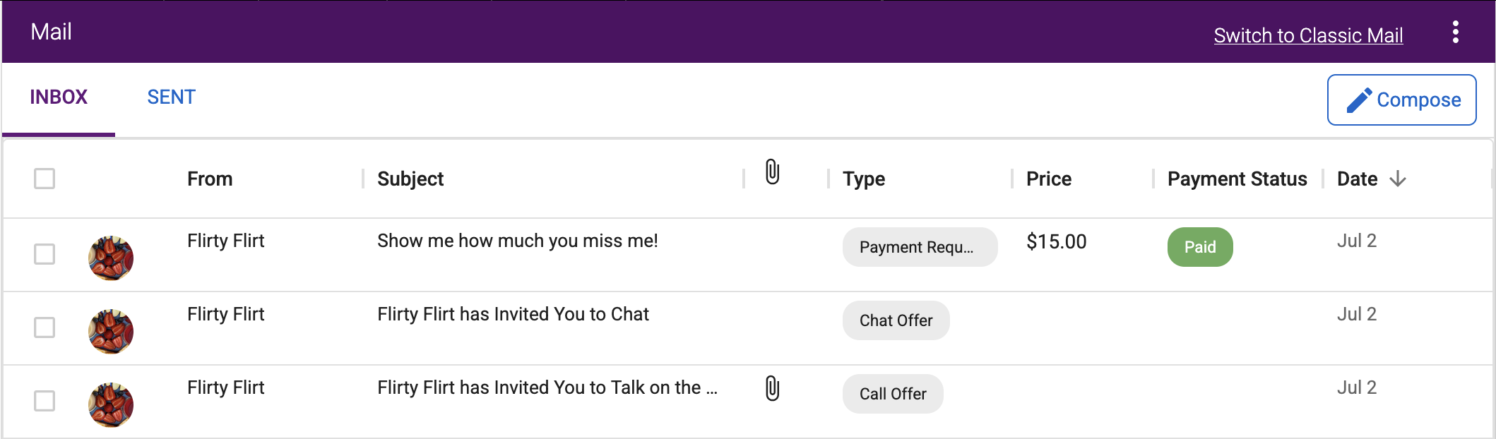Open Flirty Flirt avatar on Chat Offer row

click(111, 332)
